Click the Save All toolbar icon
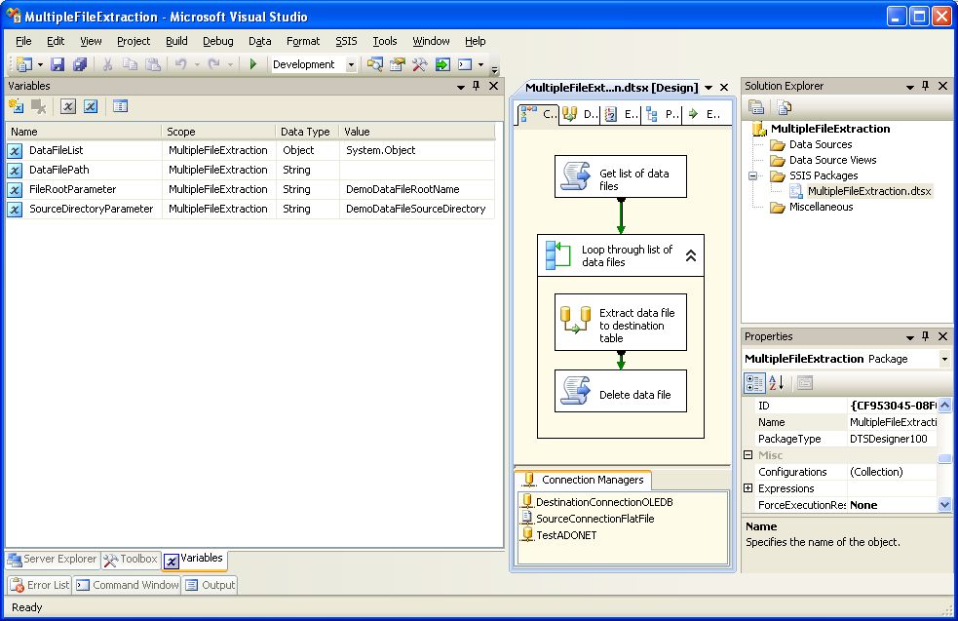958x621 pixels. click(x=79, y=64)
